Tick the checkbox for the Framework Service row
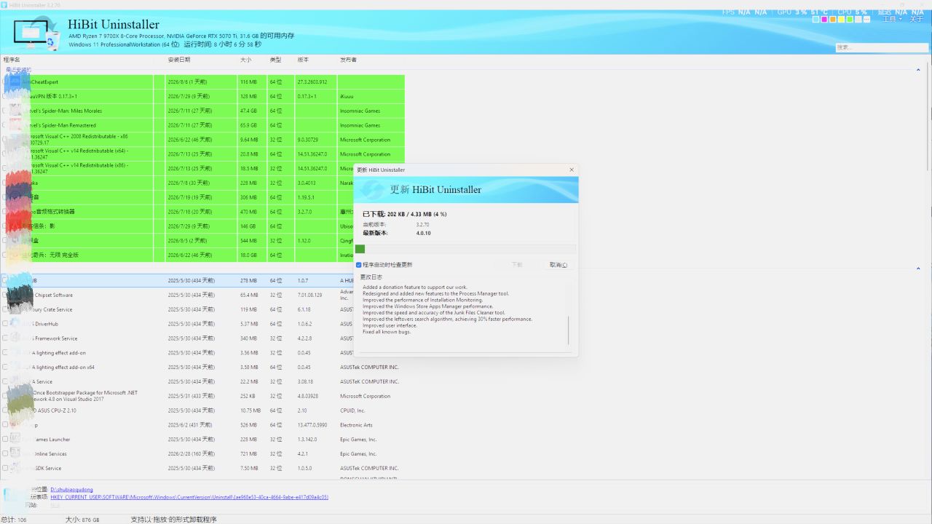 coord(5,338)
